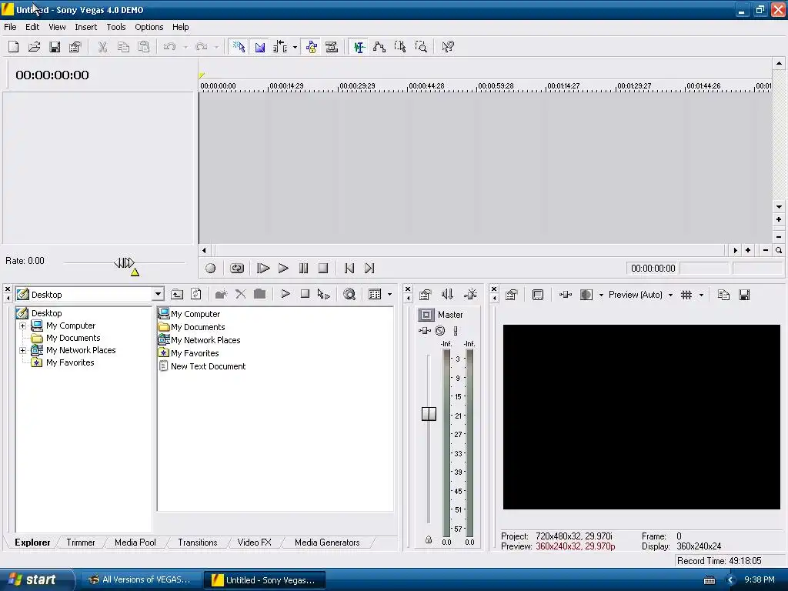This screenshot has width=788, height=591.
Task: Click the Stop button in transport bar
Action: (323, 269)
